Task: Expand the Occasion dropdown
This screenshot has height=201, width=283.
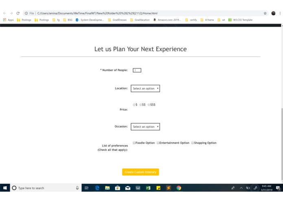Action: click(145, 127)
